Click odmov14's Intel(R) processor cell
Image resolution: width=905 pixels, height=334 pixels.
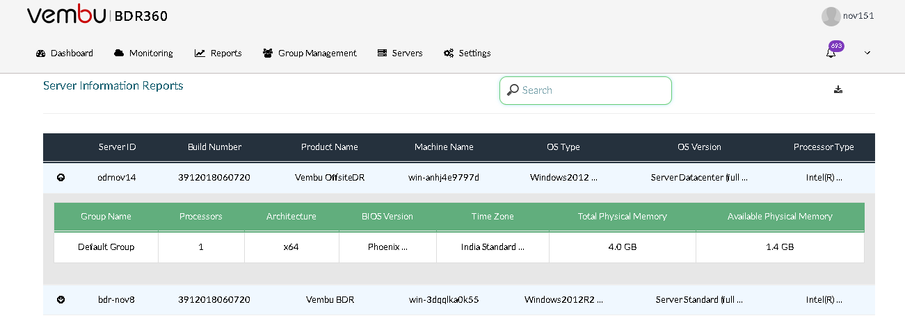pos(824,178)
